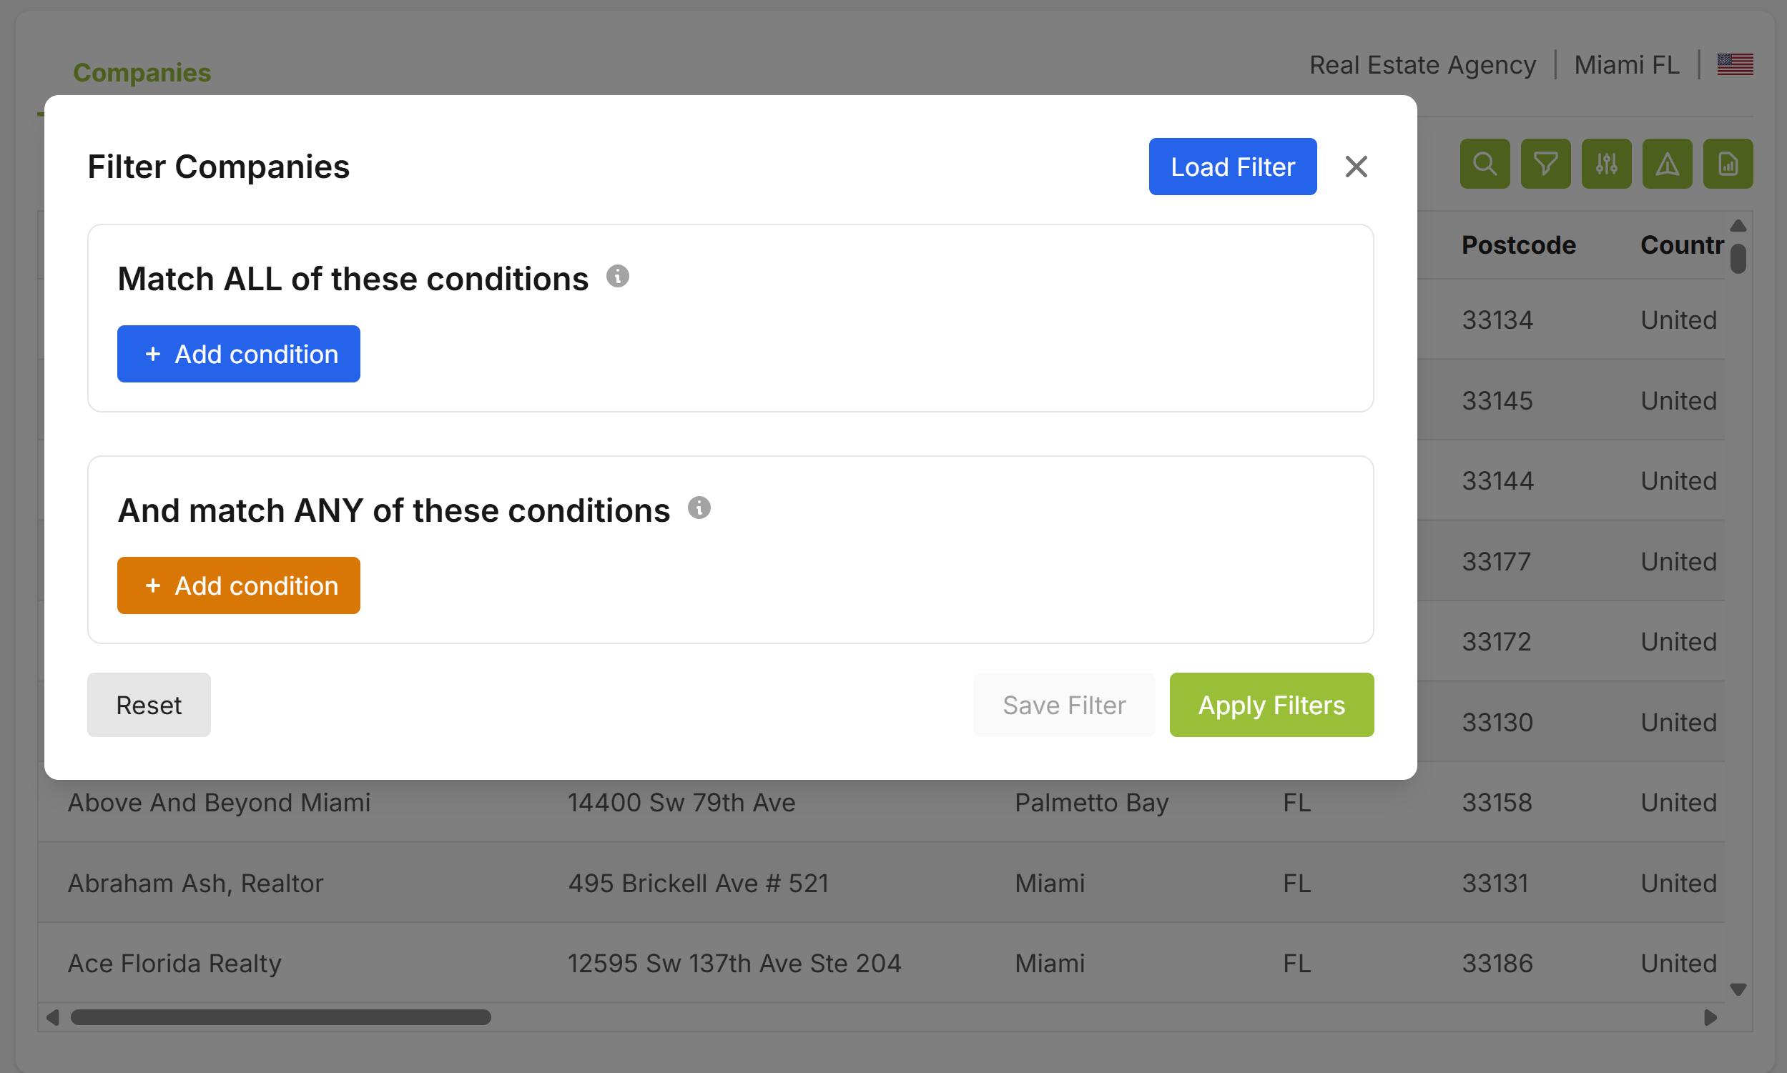Screen dimensions: 1787x1073
Task: Click the report document export icon
Action: [1727, 164]
